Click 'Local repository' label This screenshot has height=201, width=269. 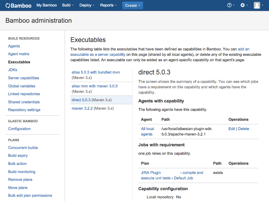pos(160,197)
